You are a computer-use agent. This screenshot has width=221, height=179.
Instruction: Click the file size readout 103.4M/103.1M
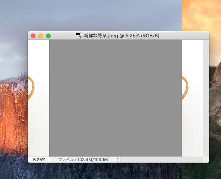pos(83,160)
